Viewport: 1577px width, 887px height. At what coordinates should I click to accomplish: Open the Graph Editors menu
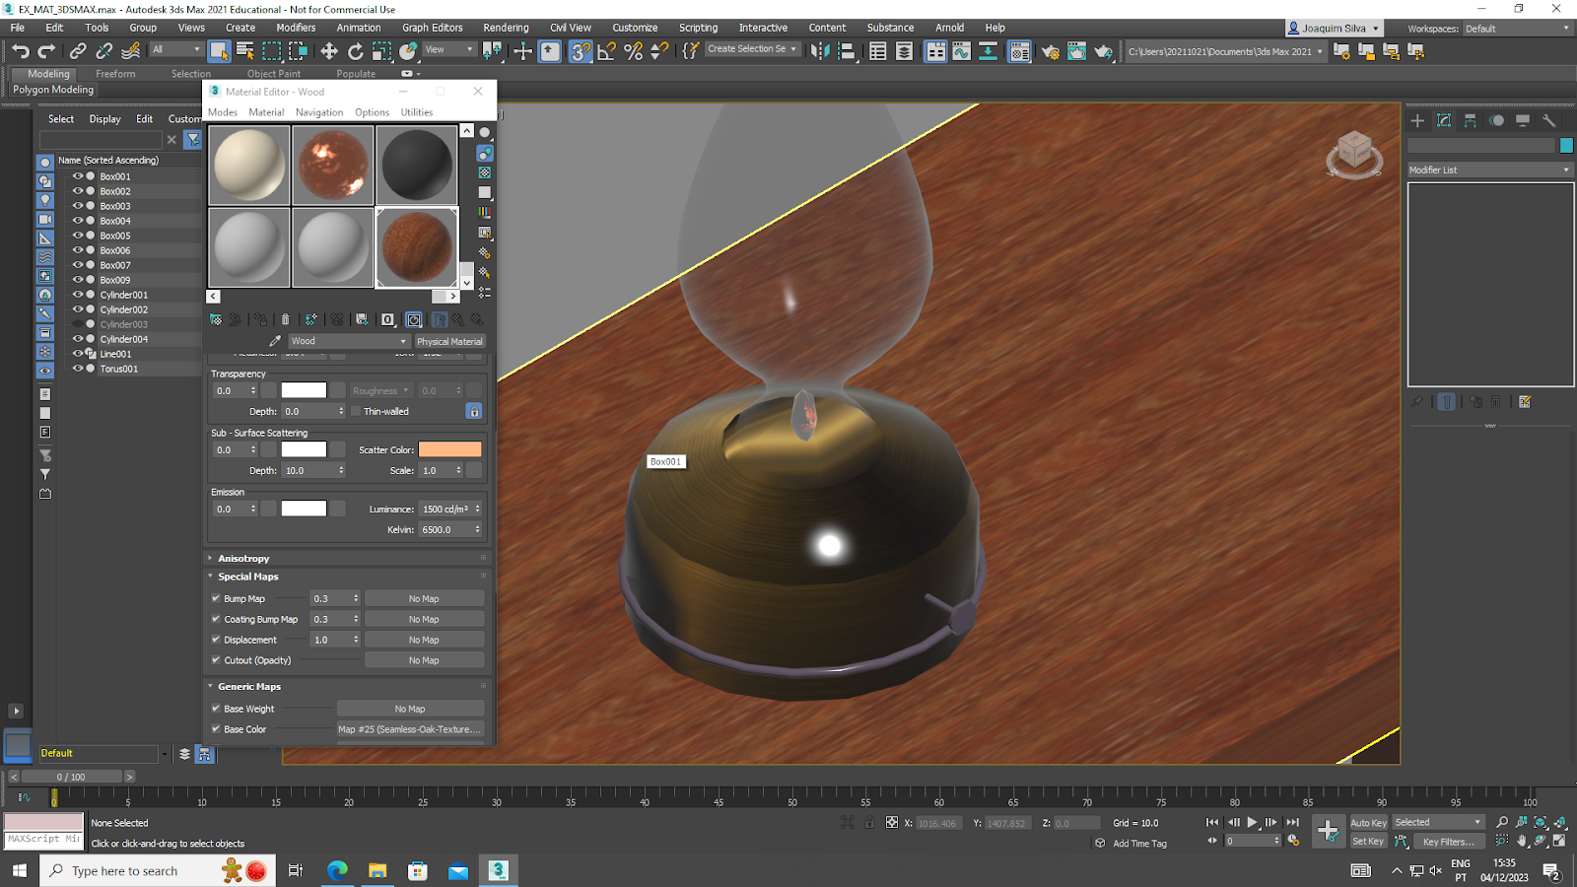tap(432, 28)
